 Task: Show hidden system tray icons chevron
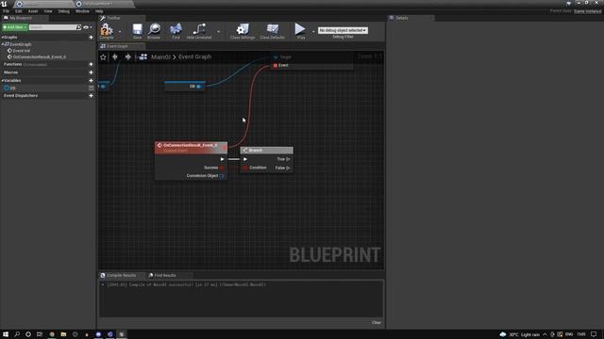pos(545,334)
